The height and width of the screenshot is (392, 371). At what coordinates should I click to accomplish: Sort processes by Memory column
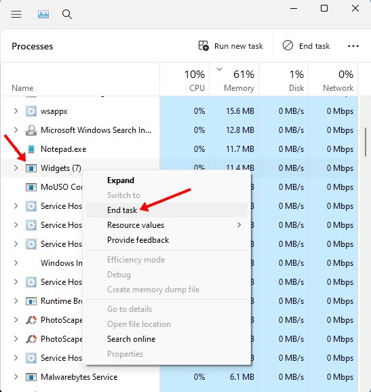click(234, 80)
